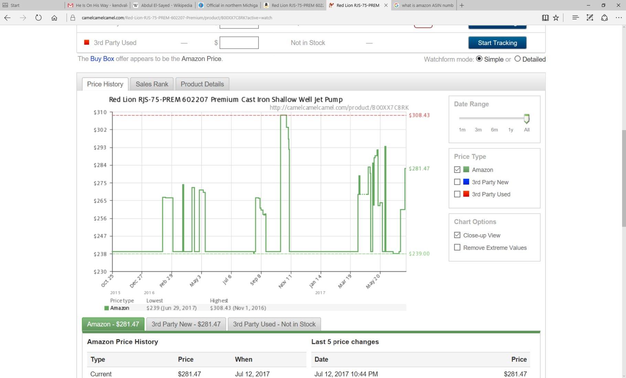Select the Amazon - $281.47 history tab
This screenshot has width=626, height=378.
click(113, 324)
